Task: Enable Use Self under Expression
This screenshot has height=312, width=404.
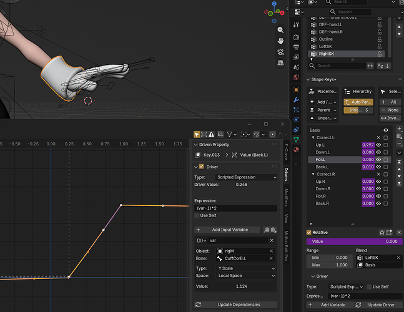Action: 197,215
